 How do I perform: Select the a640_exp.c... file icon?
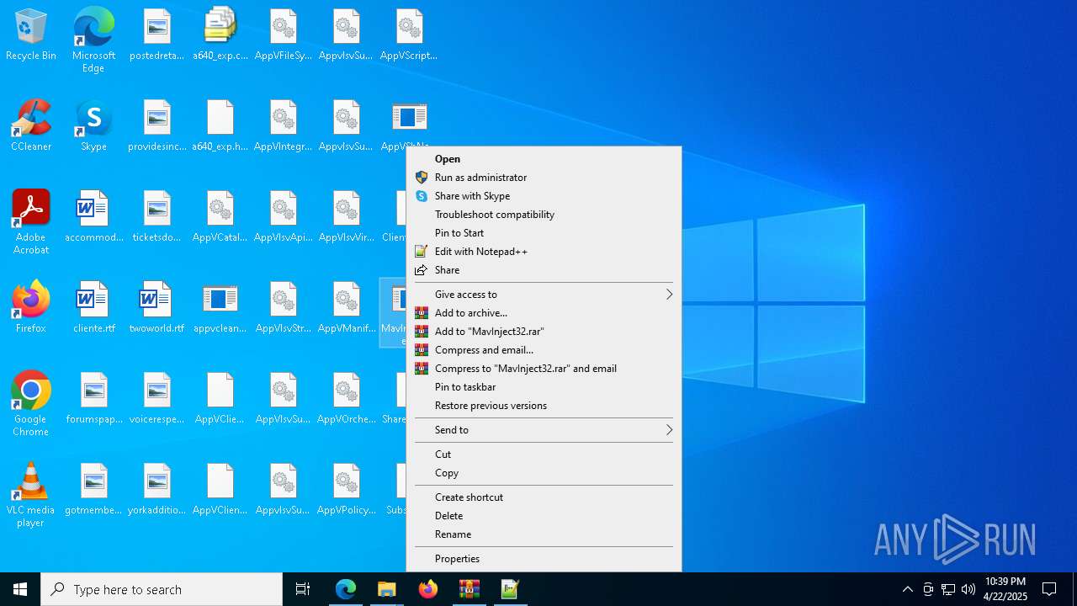[x=220, y=35]
